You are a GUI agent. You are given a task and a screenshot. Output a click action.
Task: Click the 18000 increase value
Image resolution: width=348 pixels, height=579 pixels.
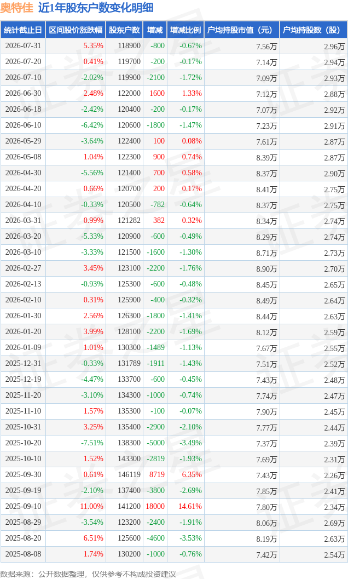(155, 506)
